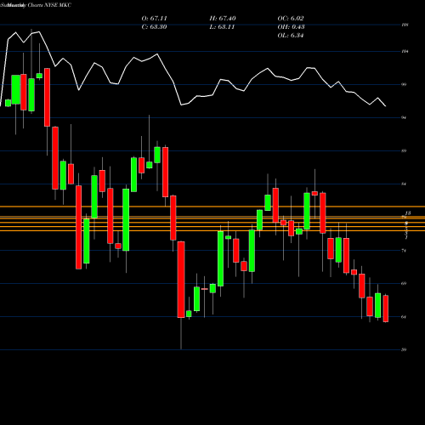The image size is (425, 425).
Task: Click the 84 price axis label
Action: tap(404, 184)
